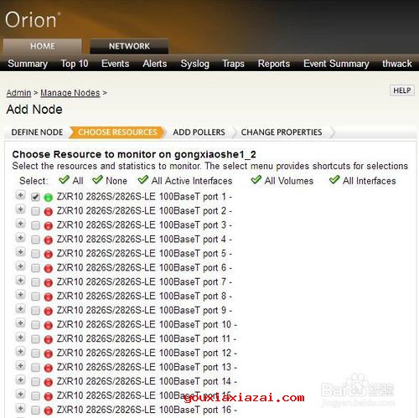This screenshot has height=418, width=419.
Task: Click the HELP button
Action: pyautogui.click(x=402, y=90)
